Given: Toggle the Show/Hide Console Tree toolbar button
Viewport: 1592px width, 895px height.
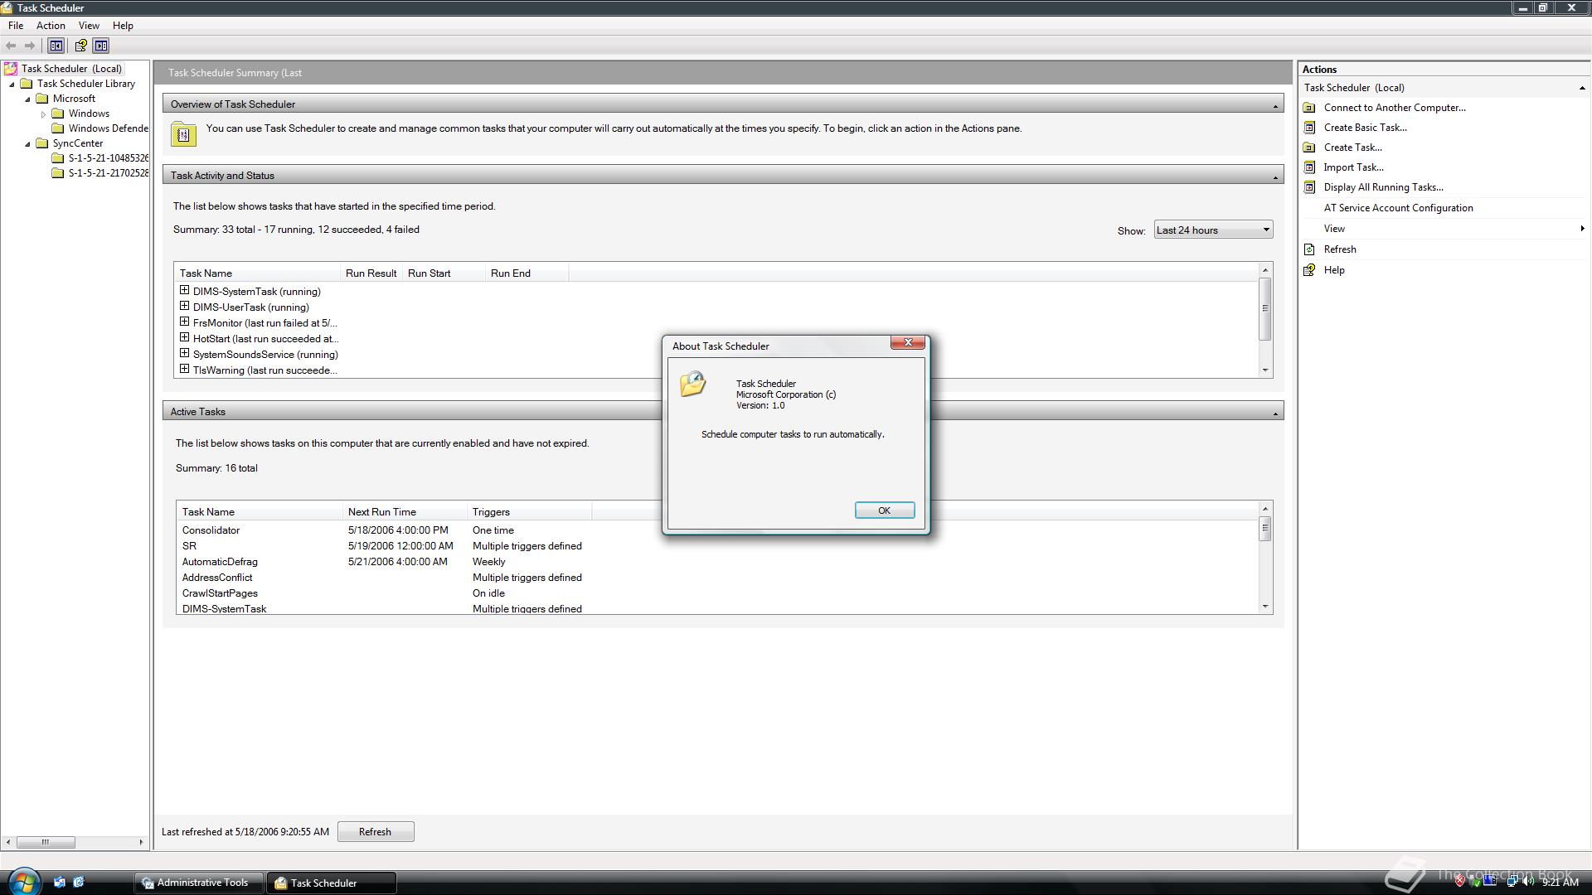Looking at the screenshot, I should pyautogui.click(x=56, y=46).
